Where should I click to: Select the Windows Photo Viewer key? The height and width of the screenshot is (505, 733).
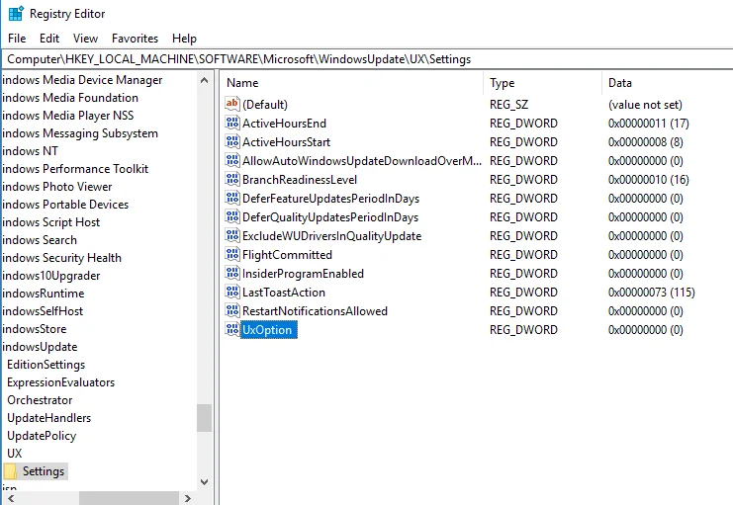[57, 187]
